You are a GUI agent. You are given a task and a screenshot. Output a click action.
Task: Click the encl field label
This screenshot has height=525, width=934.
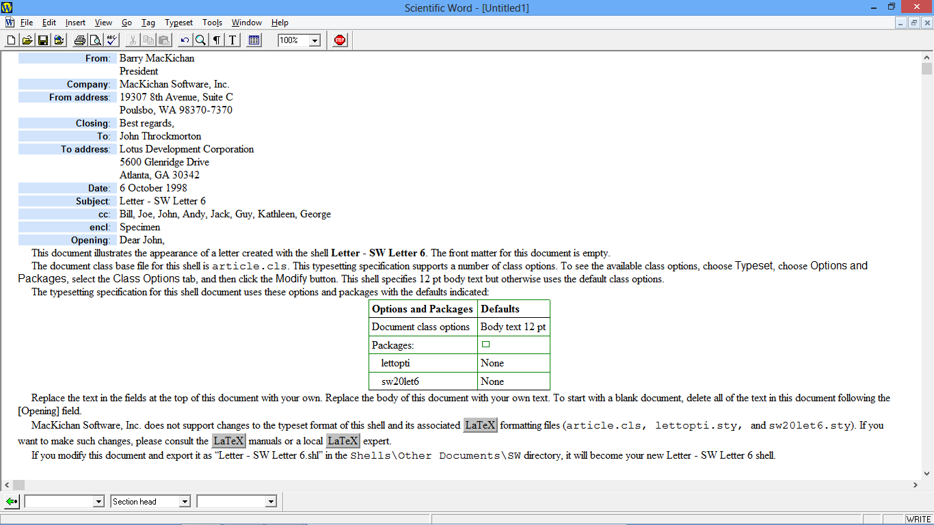68,227
